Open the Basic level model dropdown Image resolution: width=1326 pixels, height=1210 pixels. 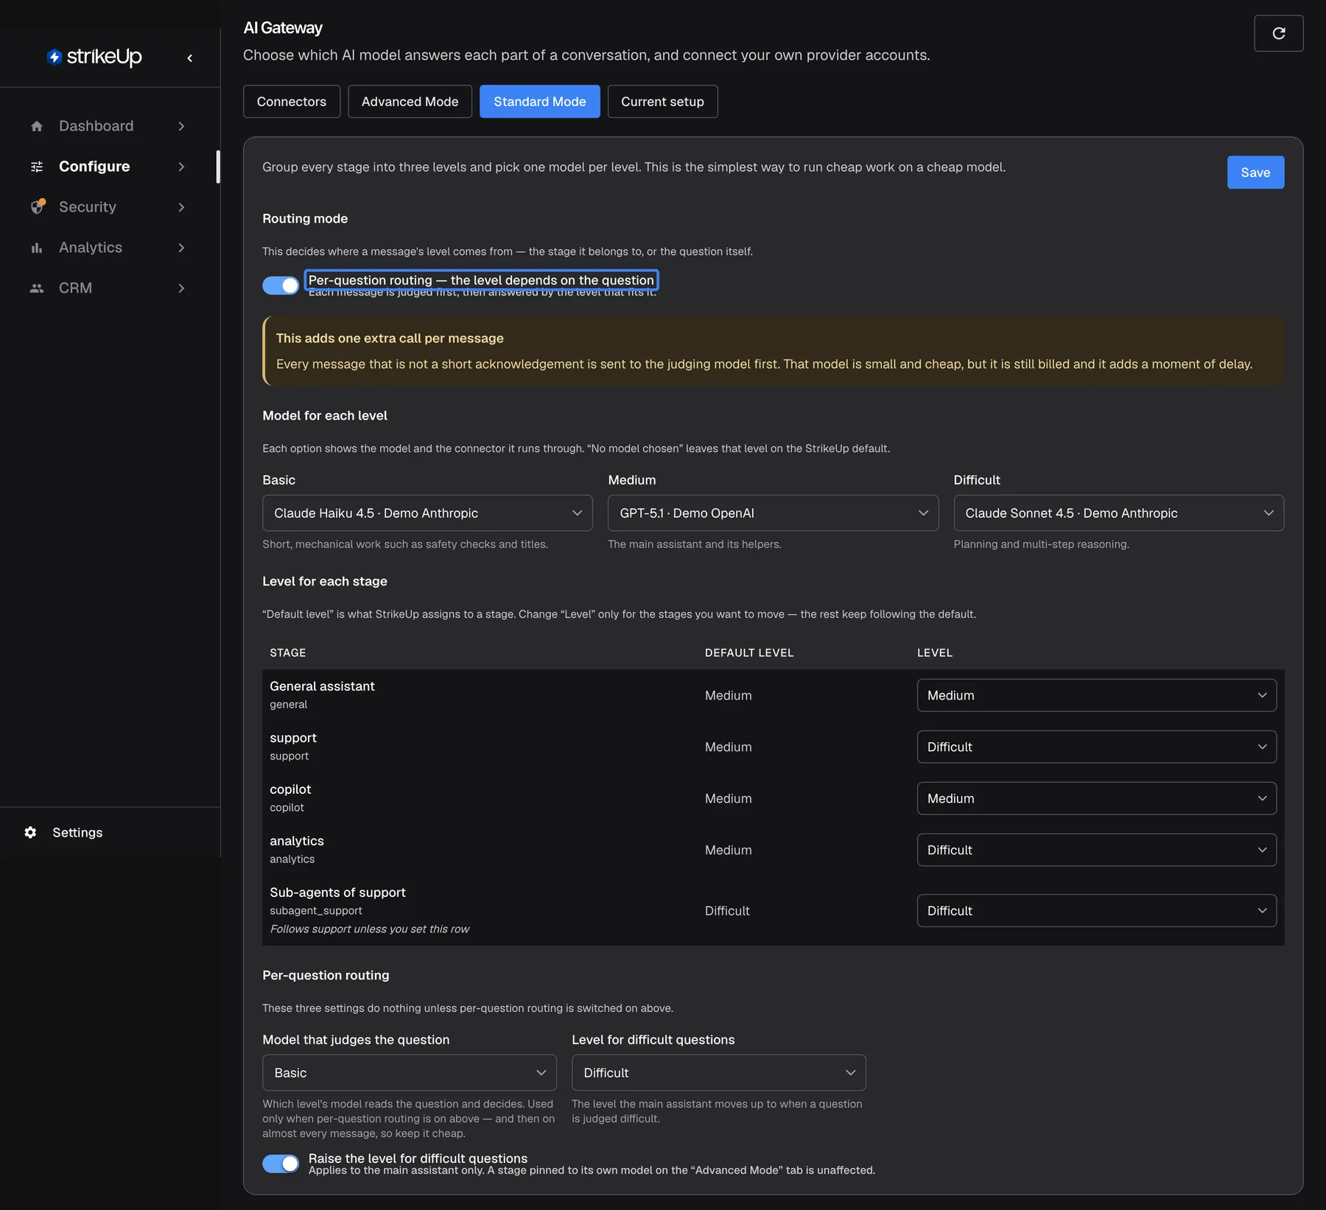pyautogui.click(x=427, y=513)
